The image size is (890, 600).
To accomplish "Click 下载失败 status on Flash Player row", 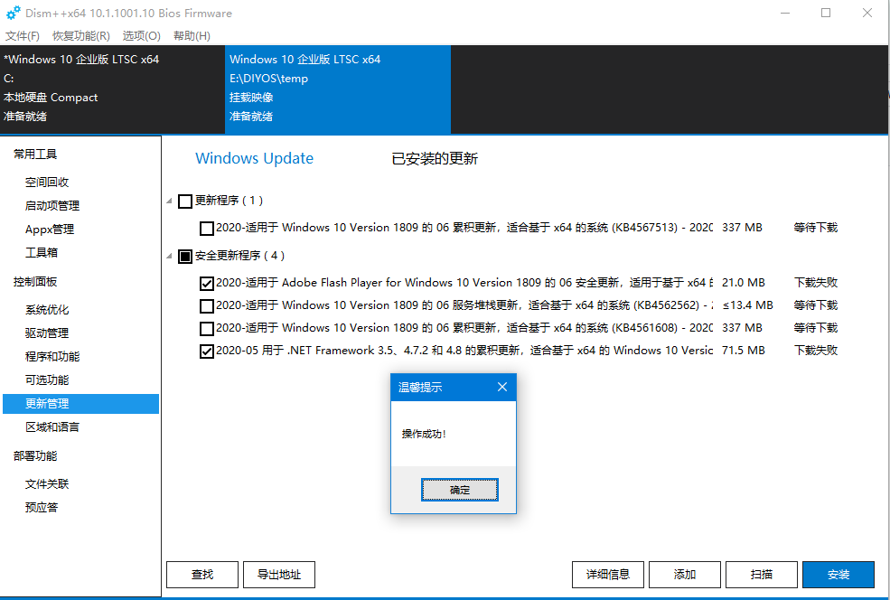I will click(816, 283).
